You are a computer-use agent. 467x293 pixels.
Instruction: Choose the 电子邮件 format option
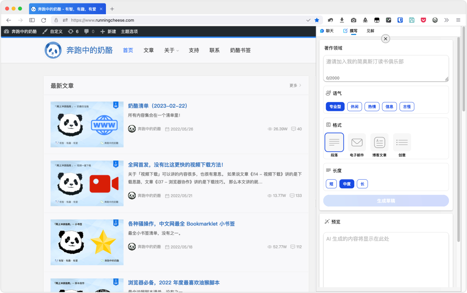point(357,142)
